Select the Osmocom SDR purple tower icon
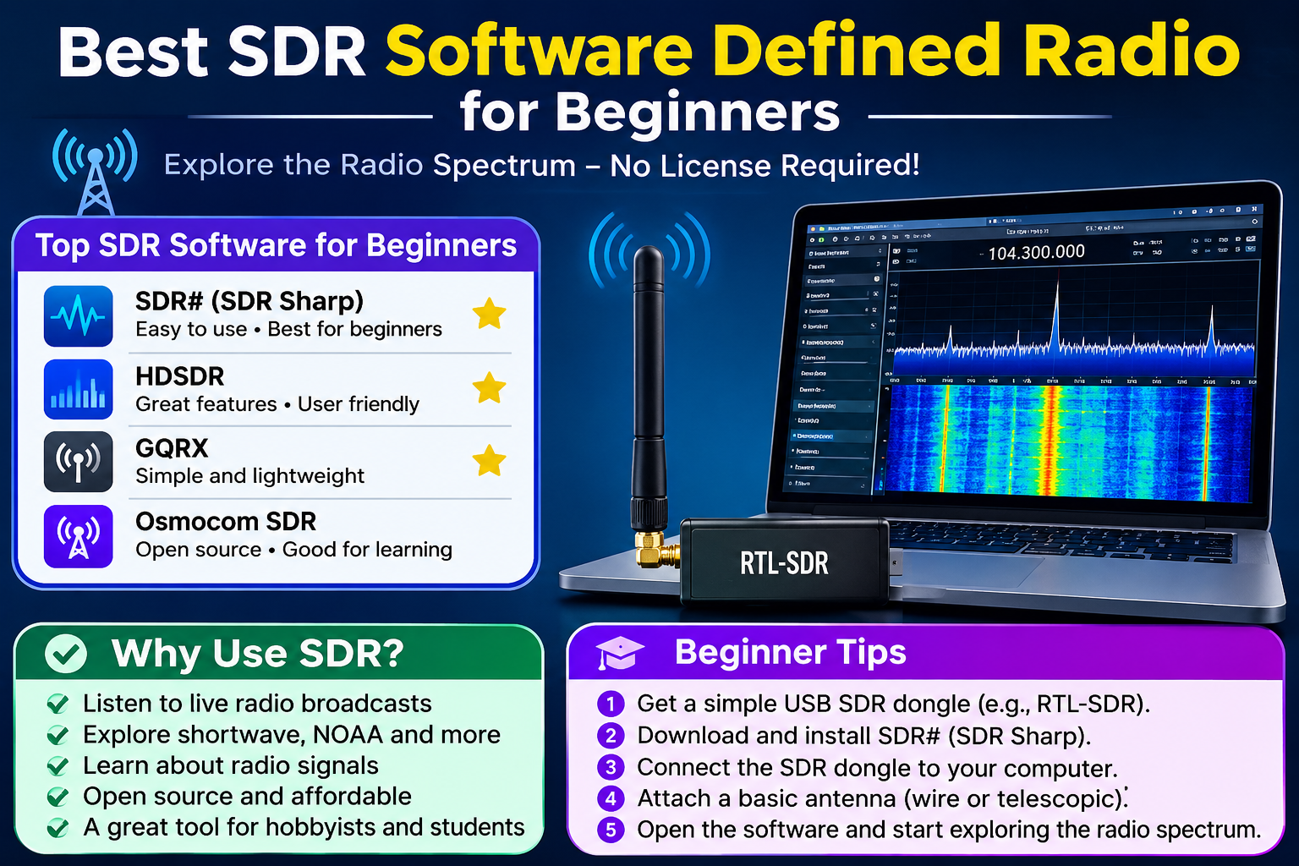1299x866 pixels. click(78, 536)
